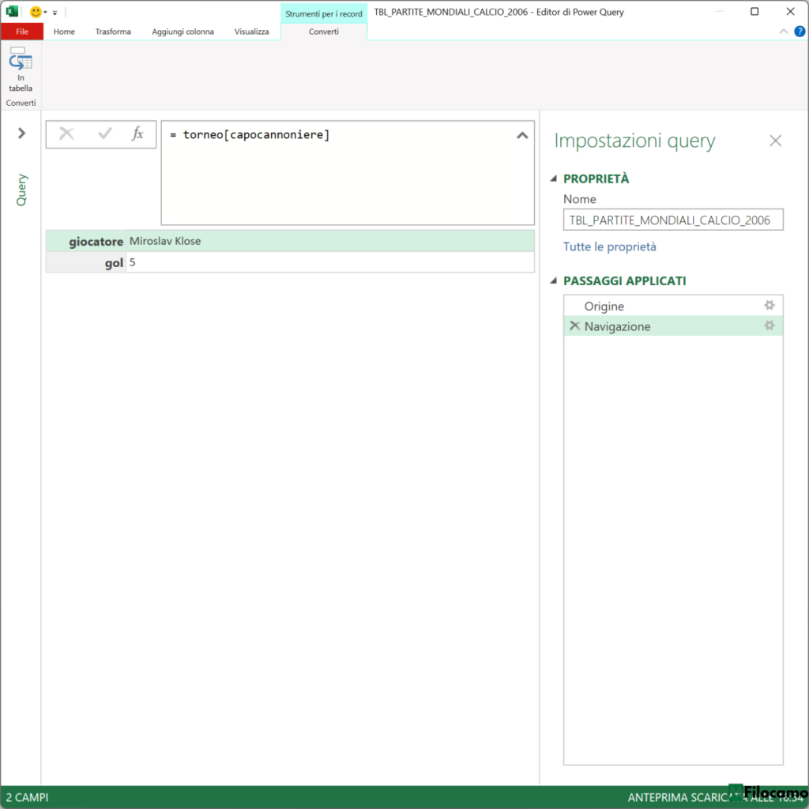Select the Origine applied step
Screen dimensions: 809x809
coord(673,306)
